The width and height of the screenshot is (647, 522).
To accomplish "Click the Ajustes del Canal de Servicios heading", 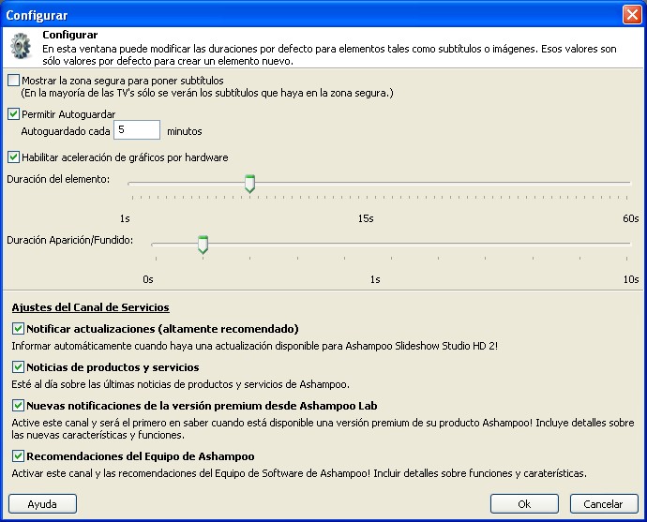I will click(x=90, y=307).
